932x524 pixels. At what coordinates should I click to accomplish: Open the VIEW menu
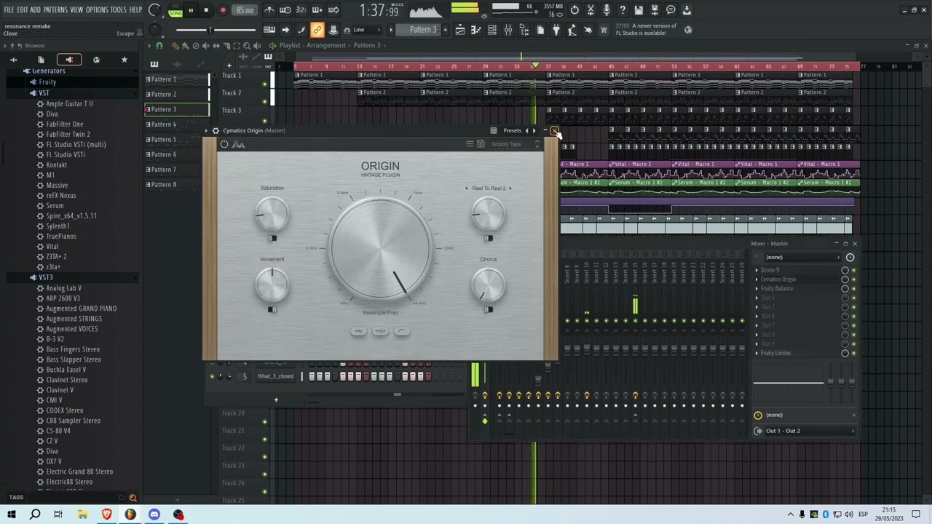(x=76, y=10)
